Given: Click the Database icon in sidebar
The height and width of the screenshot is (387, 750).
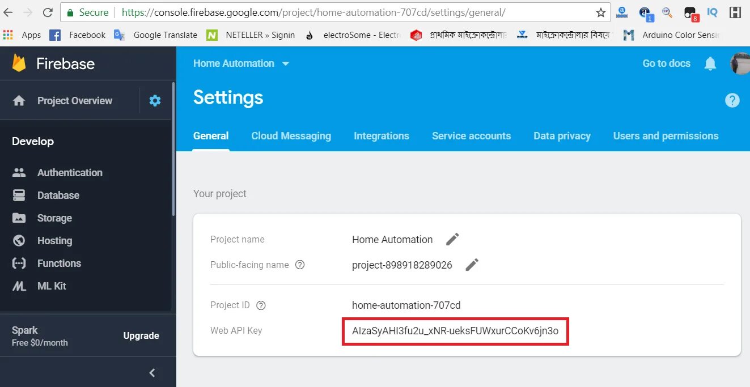Looking at the screenshot, I should [19, 195].
